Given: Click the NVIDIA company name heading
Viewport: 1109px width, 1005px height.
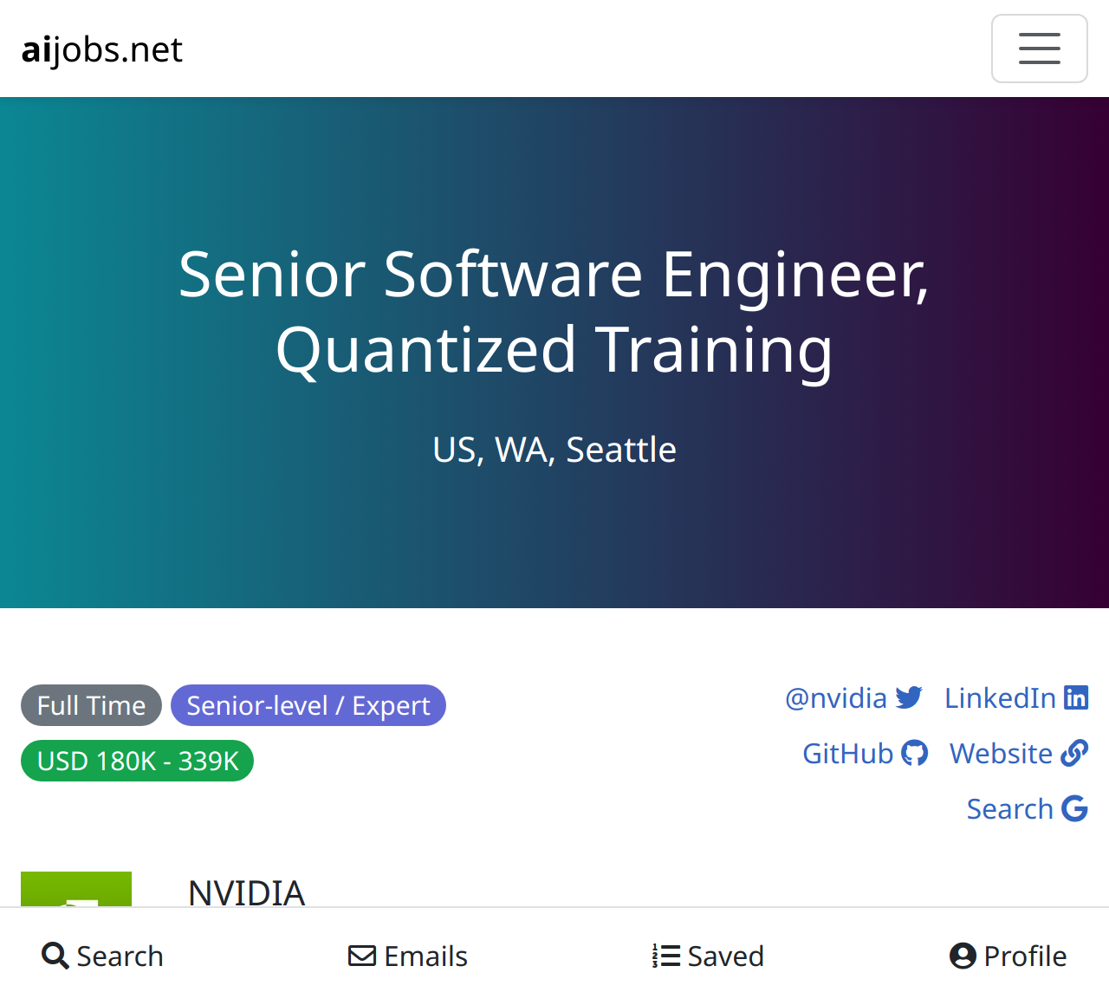Looking at the screenshot, I should pos(247,892).
